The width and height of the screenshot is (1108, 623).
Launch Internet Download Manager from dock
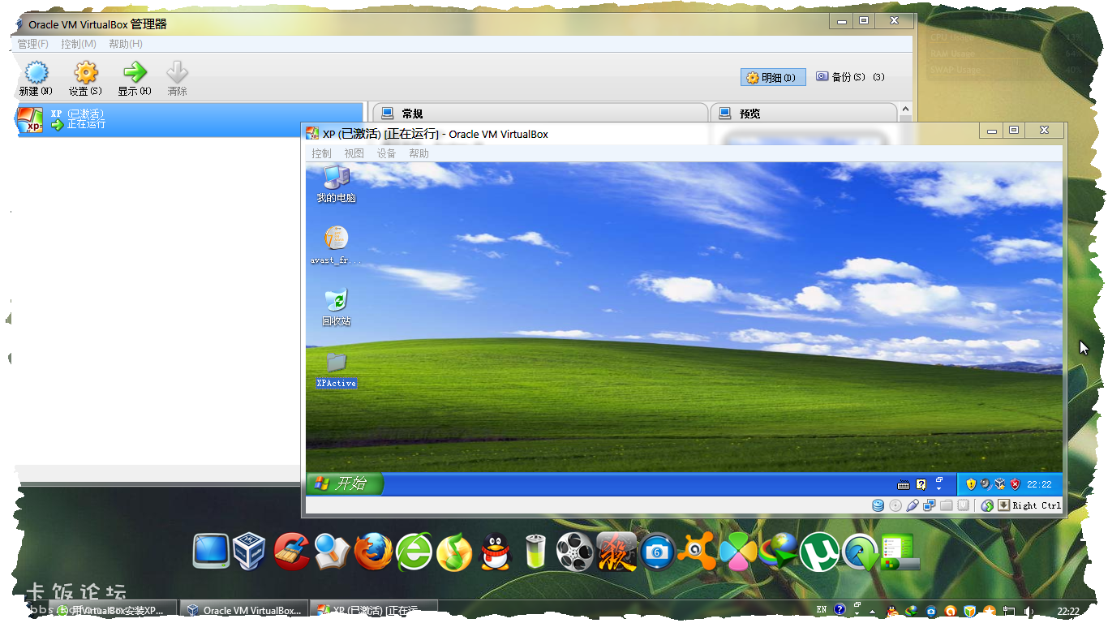[x=779, y=552]
